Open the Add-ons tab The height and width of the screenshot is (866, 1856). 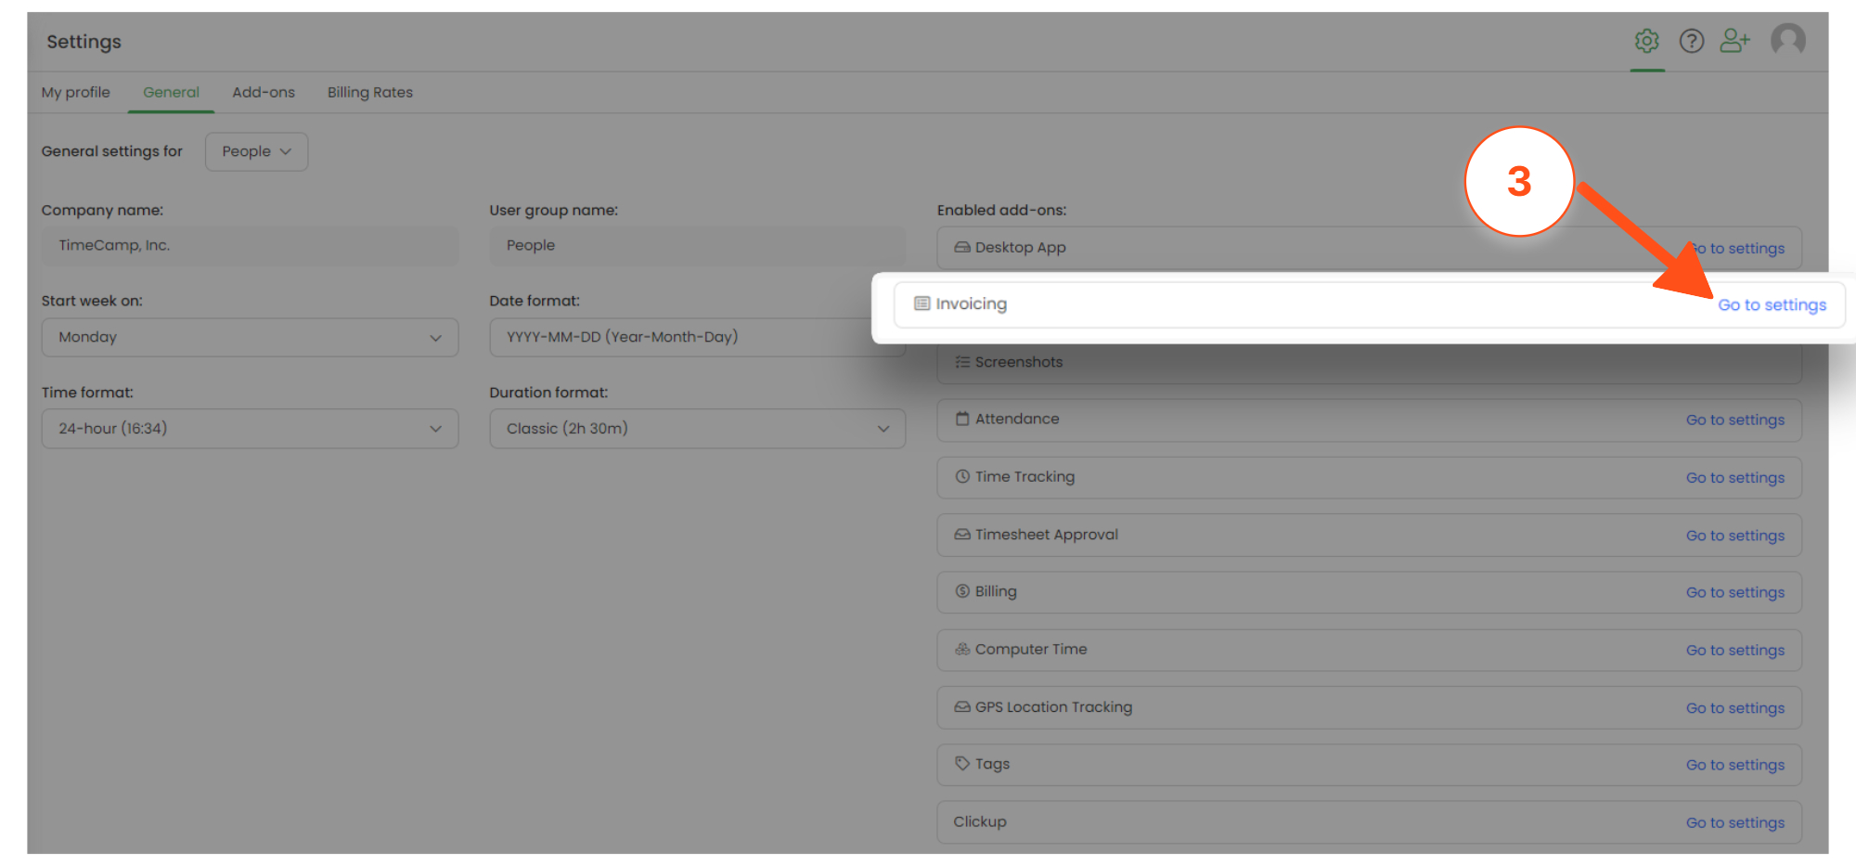point(264,92)
